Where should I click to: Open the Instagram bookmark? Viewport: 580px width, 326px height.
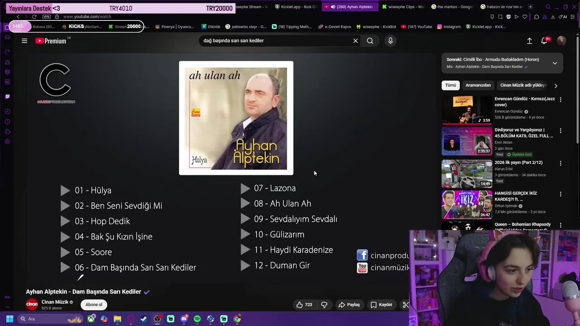click(449, 27)
